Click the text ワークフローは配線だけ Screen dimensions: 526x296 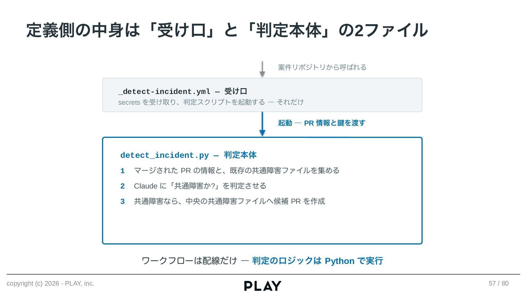tap(189, 261)
